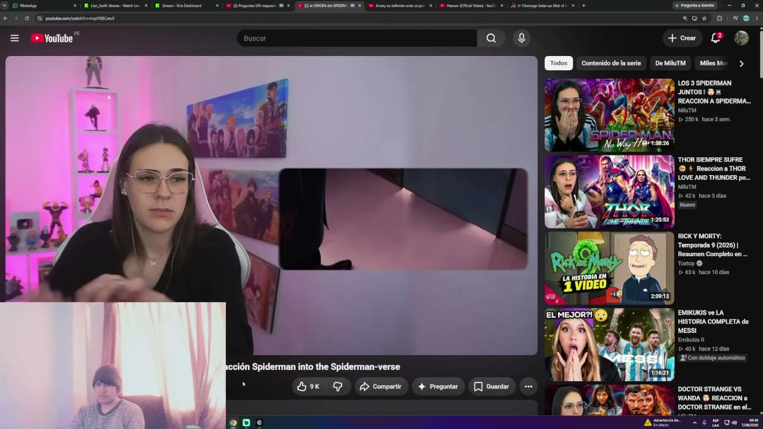Screen dimensions: 763x429
Task: Click 'Pregunta a Gemini' in the tab bar
Action: click(x=694, y=5)
